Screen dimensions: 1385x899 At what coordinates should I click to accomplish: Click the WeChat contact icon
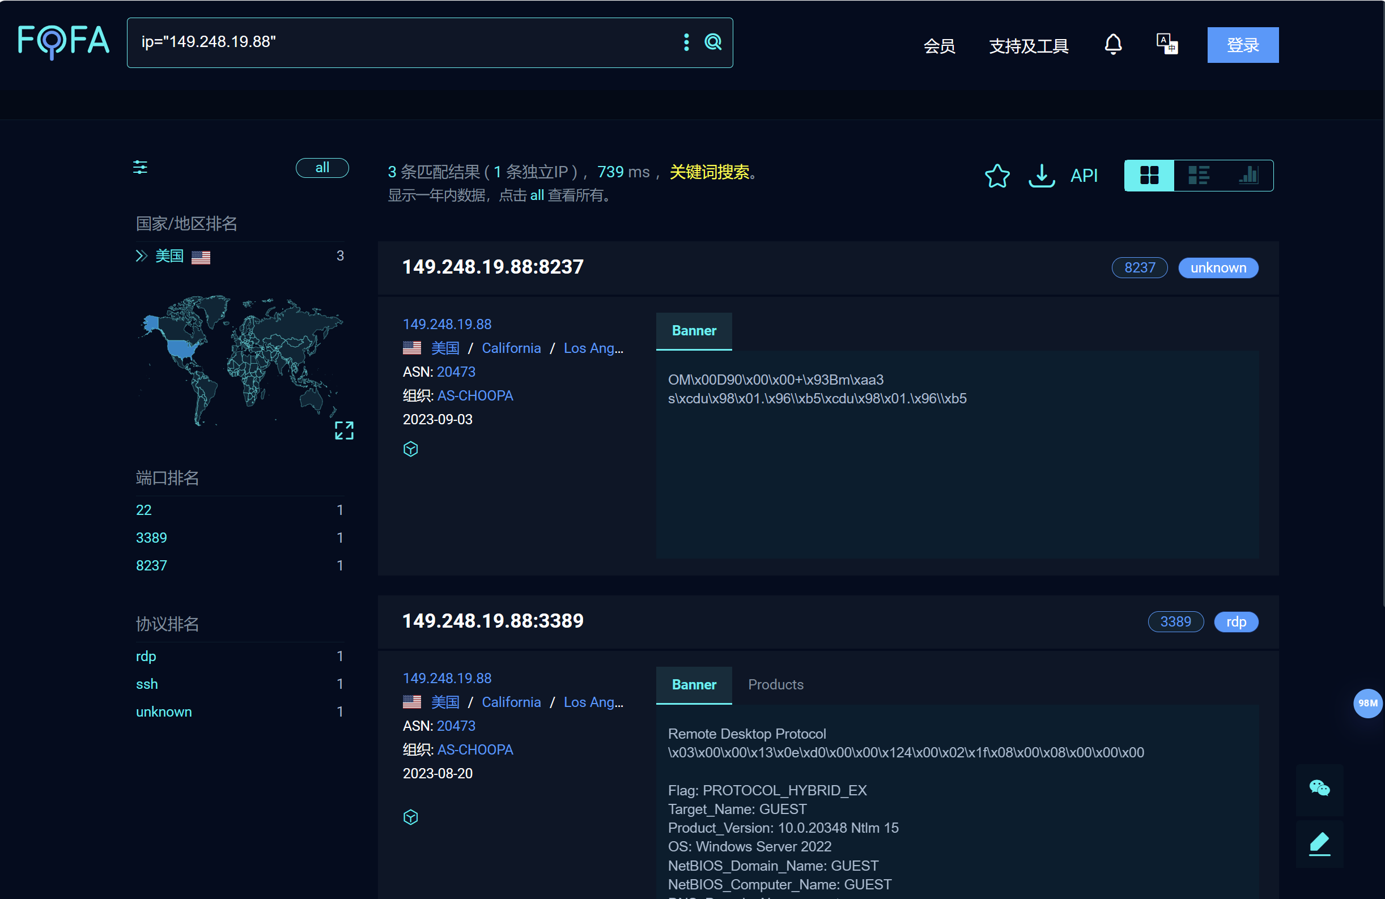tap(1319, 789)
